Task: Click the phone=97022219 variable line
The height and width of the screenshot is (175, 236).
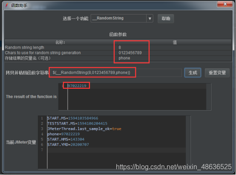Action: point(63,134)
